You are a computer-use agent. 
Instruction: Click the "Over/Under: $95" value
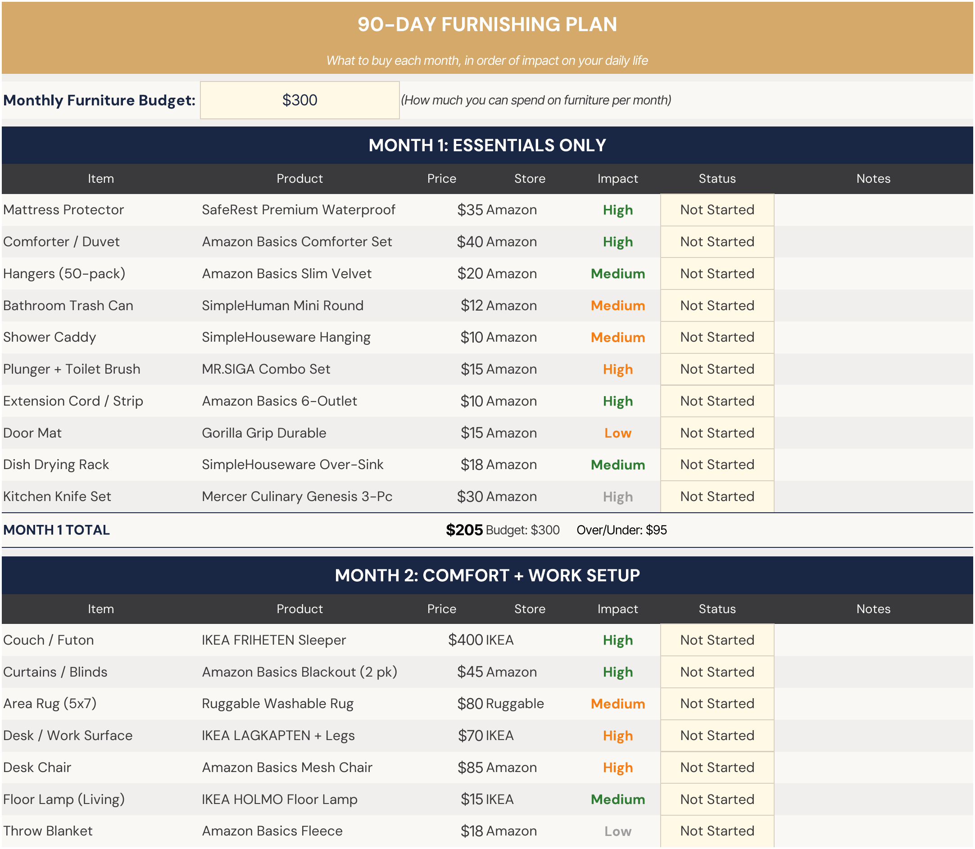(621, 530)
